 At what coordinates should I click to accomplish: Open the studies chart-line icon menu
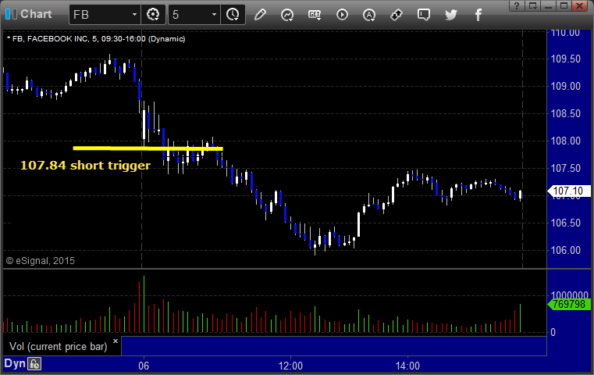[x=287, y=15]
